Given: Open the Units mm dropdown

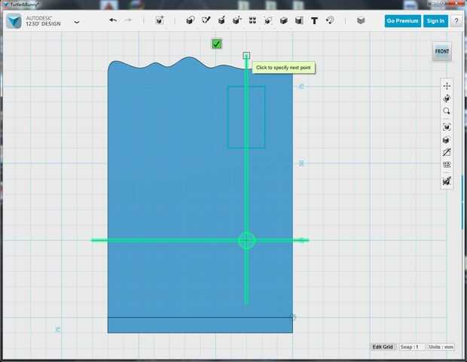Looking at the screenshot, I should 441,347.
